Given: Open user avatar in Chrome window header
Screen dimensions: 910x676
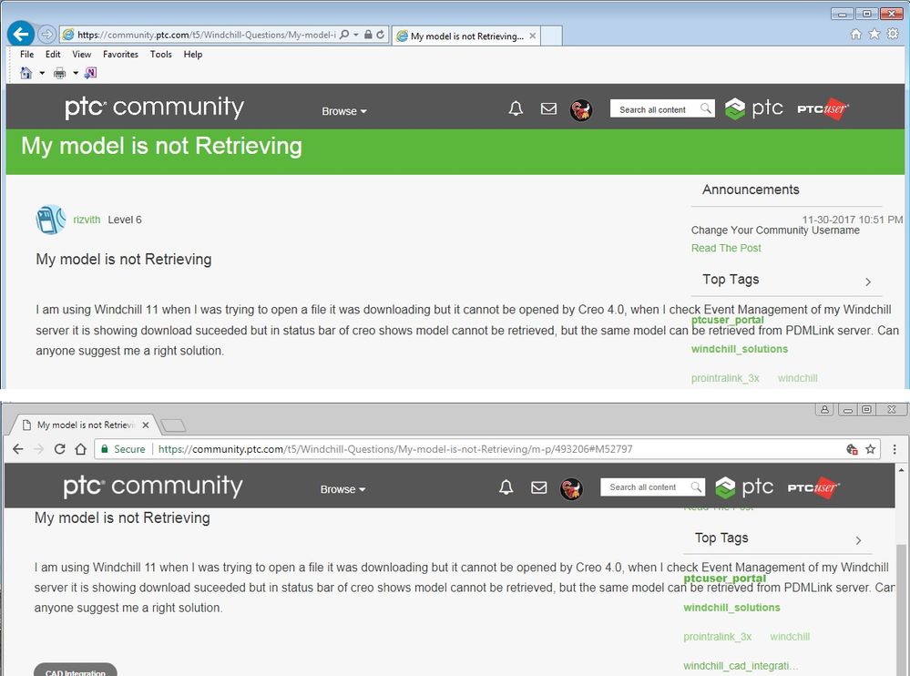Looking at the screenshot, I should [571, 488].
